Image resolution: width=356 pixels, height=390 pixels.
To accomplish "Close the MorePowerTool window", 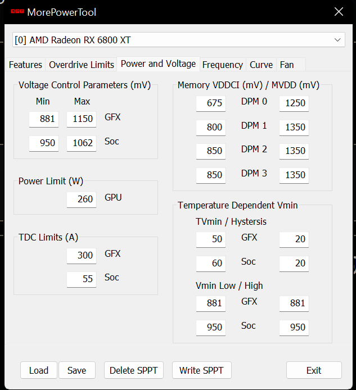I will click(x=339, y=11).
